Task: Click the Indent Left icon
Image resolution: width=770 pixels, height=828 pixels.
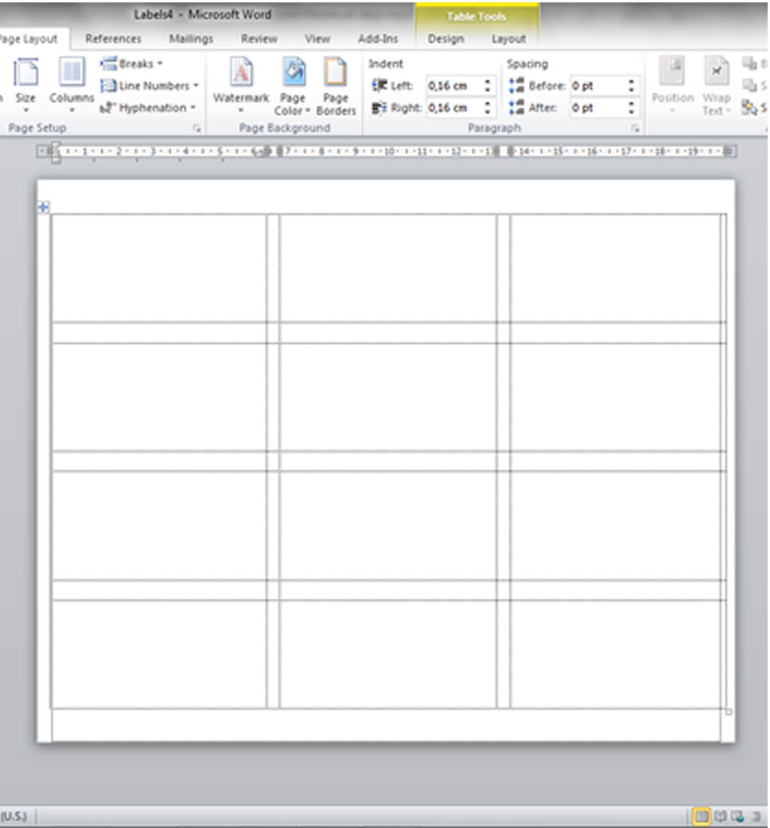Action: (379, 86)
